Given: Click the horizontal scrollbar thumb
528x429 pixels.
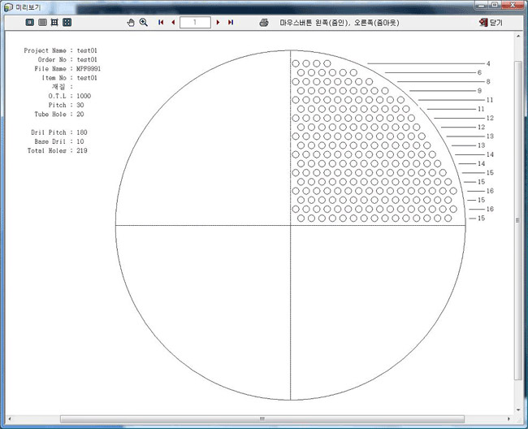Looking at the screenshot, I should pyautogui.click(x=262, y=419).
